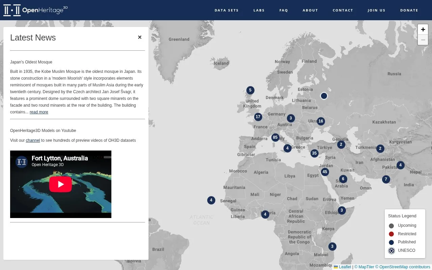Open the cluster of 4 near Pakistan
This screenshot has height=270, width=432.
400,165
